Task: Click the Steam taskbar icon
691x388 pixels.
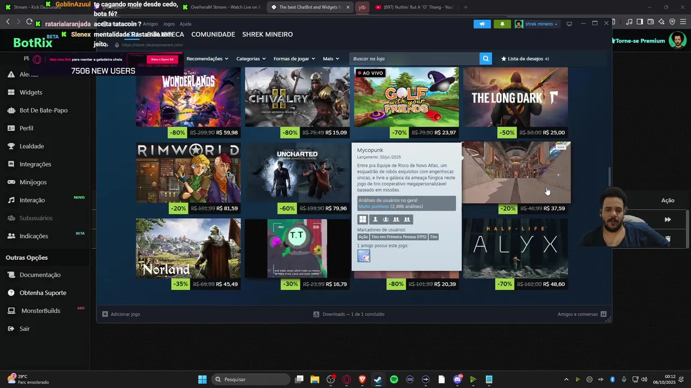Action: (378, 379)
